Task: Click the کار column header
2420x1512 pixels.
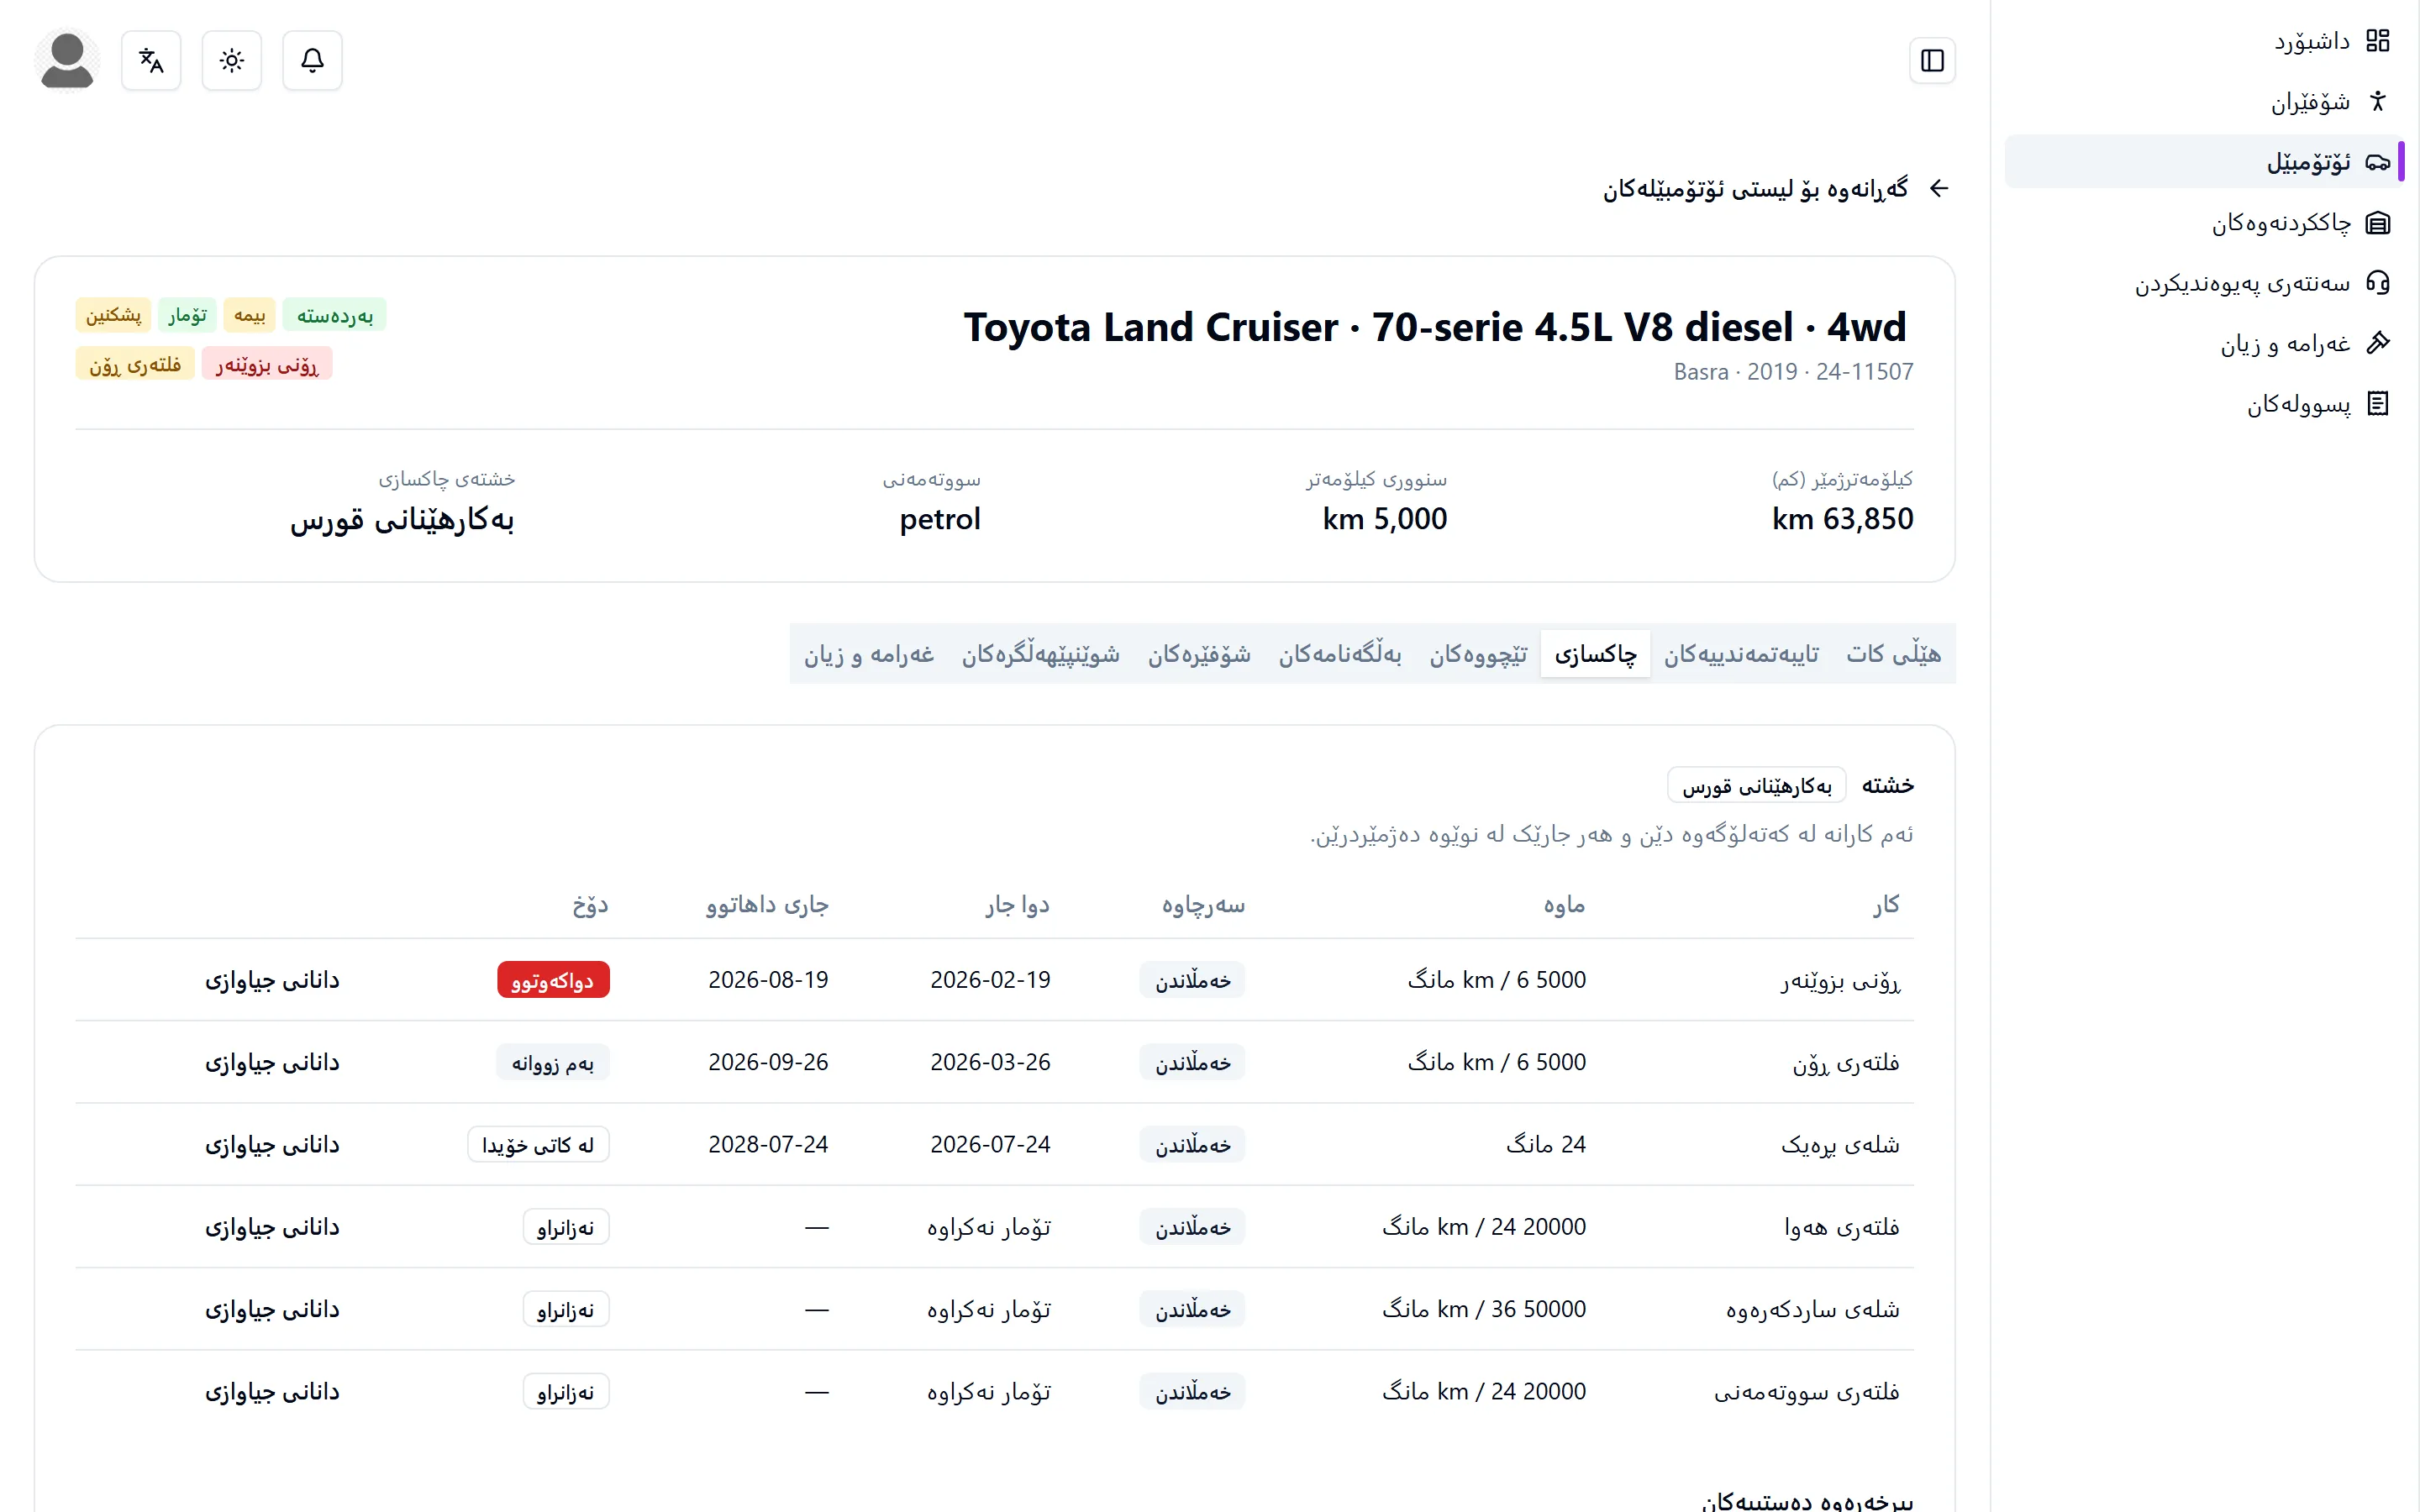Action: point(1886,905)
